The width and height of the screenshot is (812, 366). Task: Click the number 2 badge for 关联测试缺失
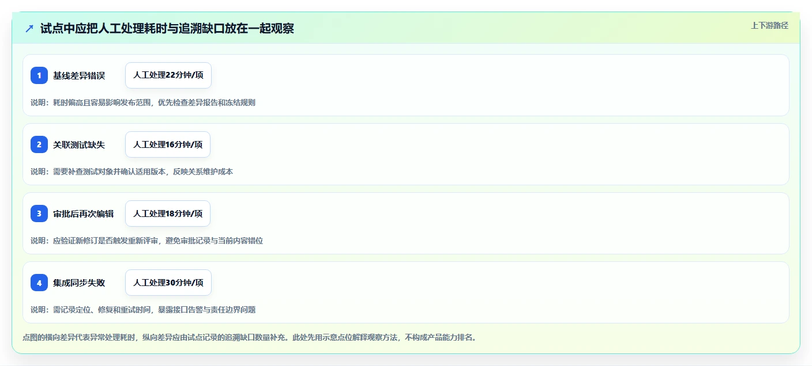[x=39, y=144]
